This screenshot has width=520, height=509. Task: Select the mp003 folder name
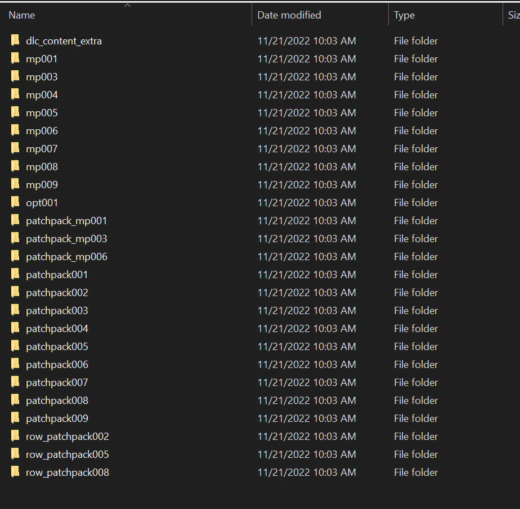(x=42, y=77)
